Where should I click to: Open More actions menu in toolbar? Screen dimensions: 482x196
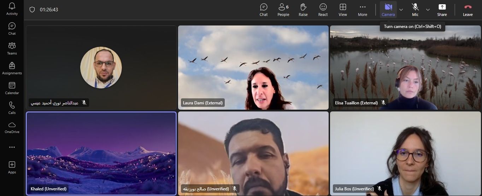tap(362, 10)
